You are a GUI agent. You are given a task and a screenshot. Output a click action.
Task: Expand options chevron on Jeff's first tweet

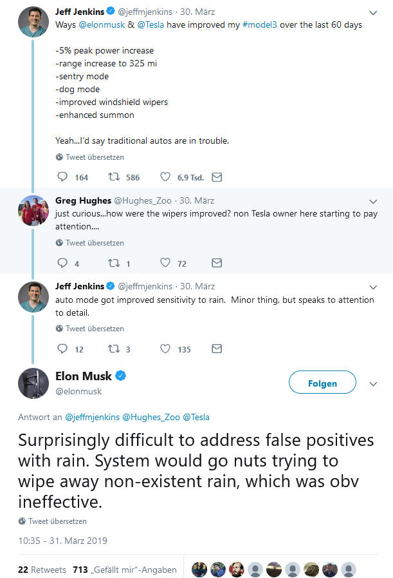pyautogui.click(x=373, y=13)
